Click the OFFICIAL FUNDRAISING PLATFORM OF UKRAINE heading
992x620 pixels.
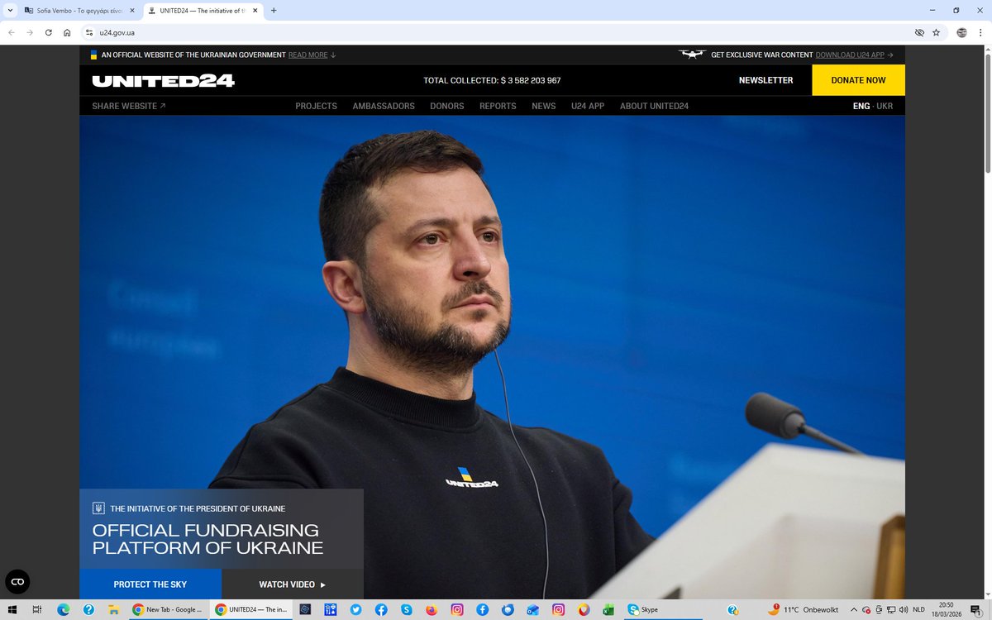pos(207,539)
